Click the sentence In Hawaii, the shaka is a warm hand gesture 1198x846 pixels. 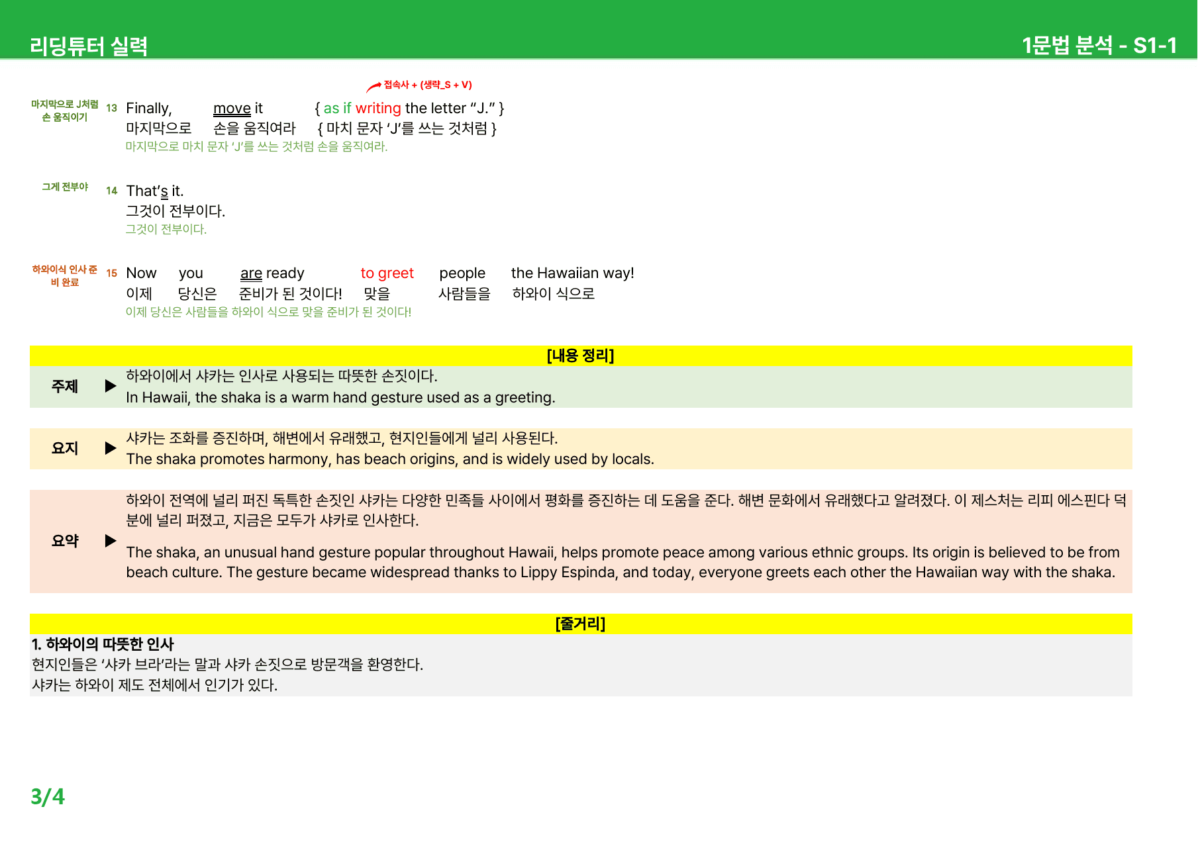point(341,397)
